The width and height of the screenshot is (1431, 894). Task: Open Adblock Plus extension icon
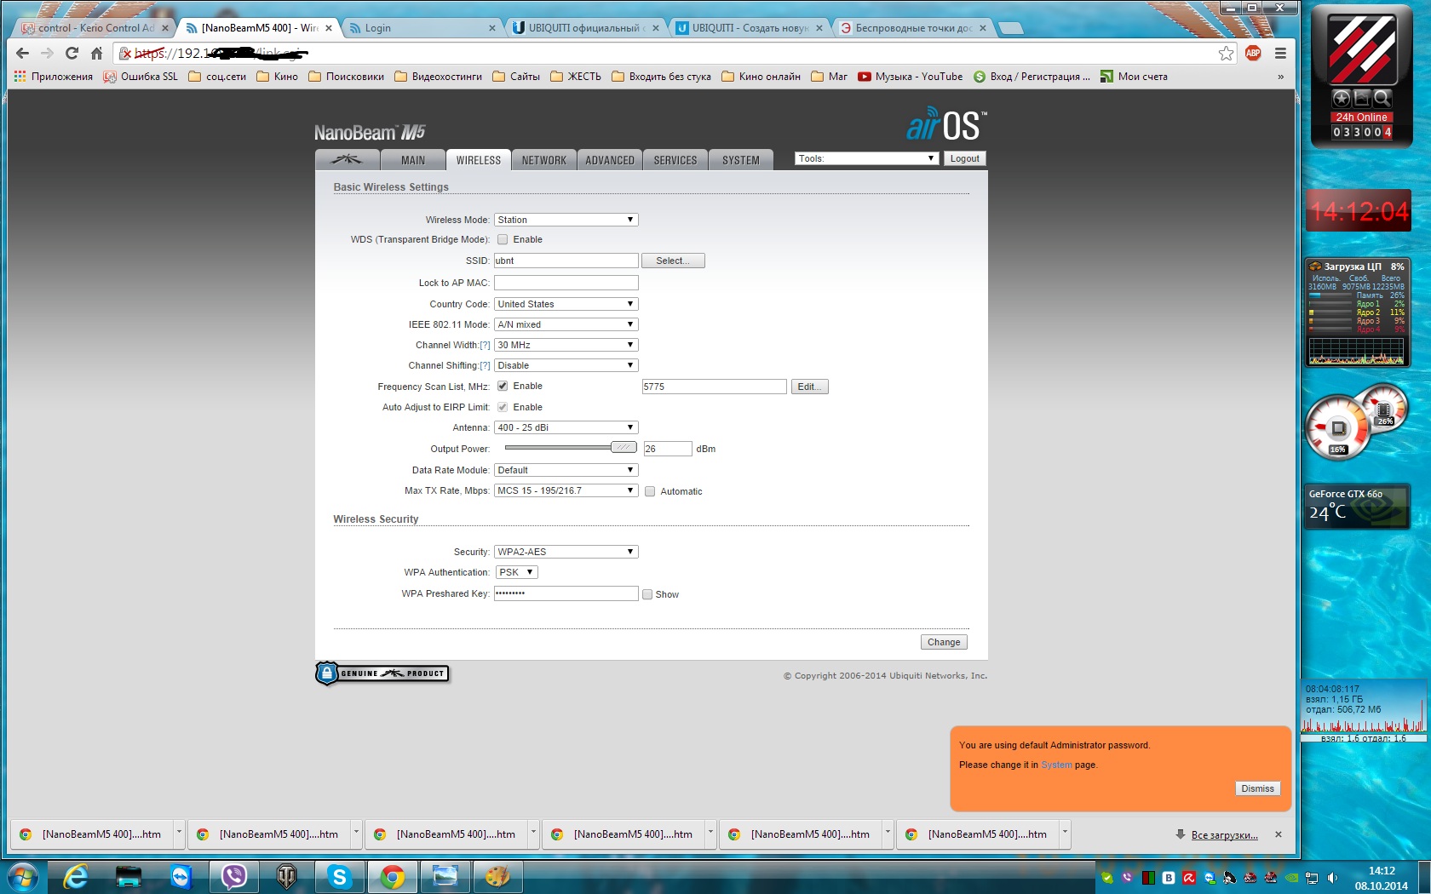[x=1253, y=53]
